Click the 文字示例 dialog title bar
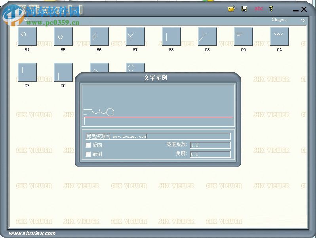Screen dimensions: 316x238 point(158,77)
